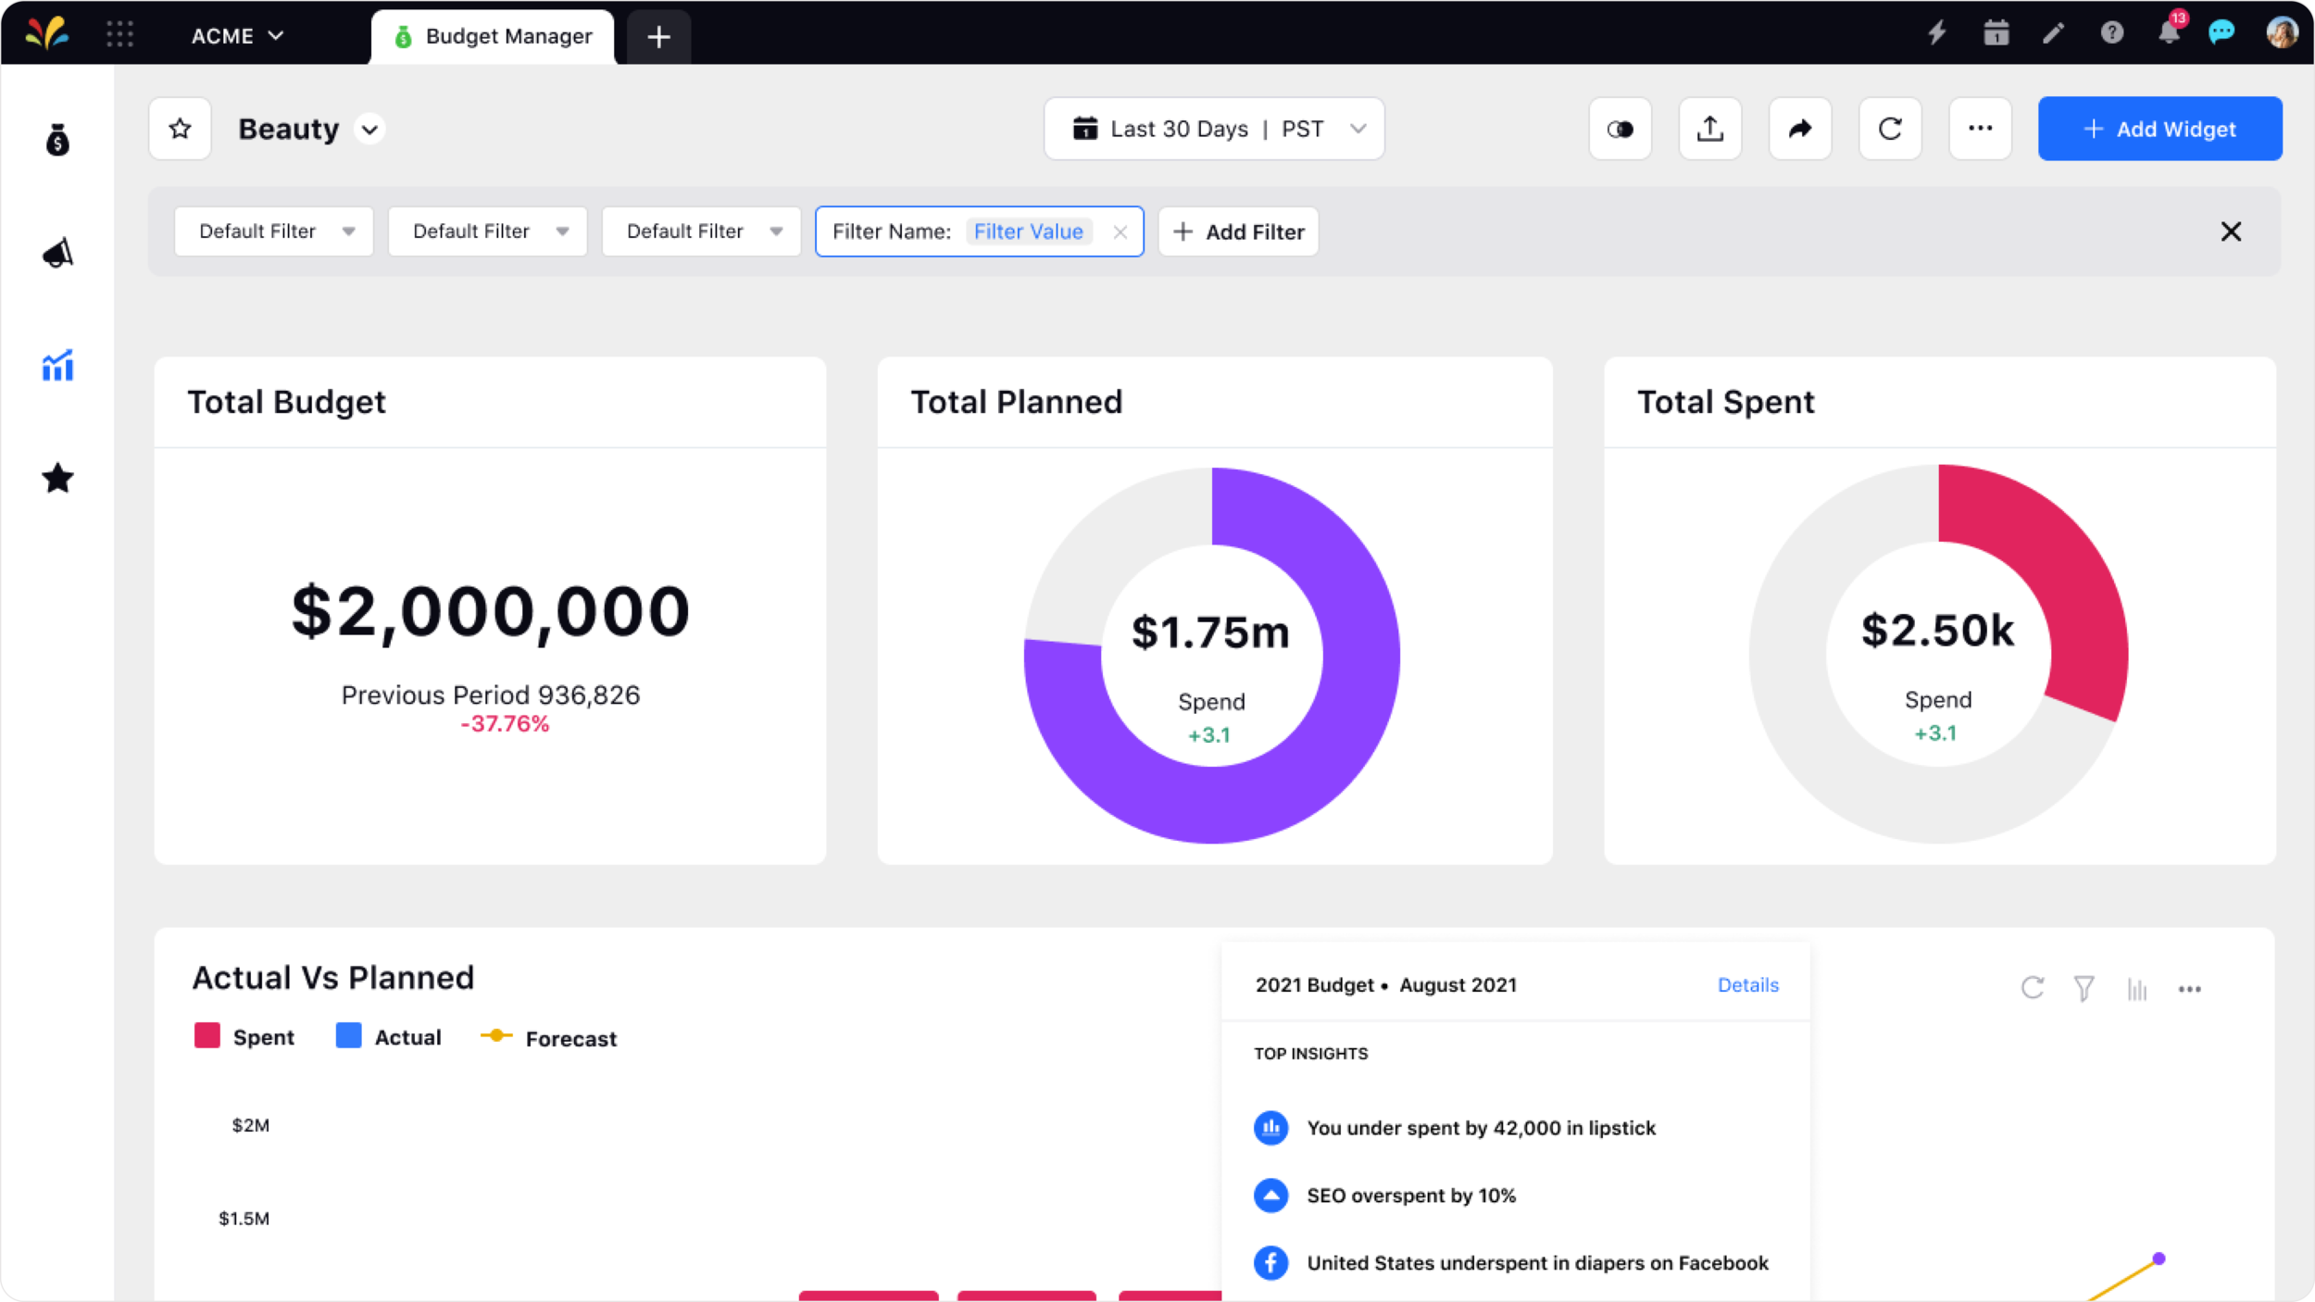Screen dimensions: 2315x1302
Task: Click the up-arrow SEO insight icon
Action: point(1270,1196)
